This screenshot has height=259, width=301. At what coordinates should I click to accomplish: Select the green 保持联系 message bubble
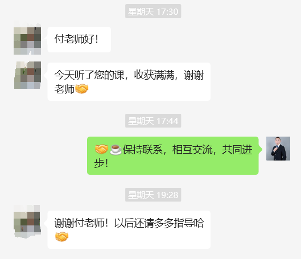(x=173, y=156)
